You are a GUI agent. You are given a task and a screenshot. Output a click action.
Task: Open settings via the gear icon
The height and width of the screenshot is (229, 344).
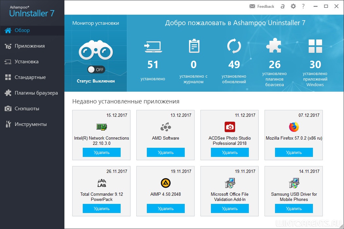(293, 6)
